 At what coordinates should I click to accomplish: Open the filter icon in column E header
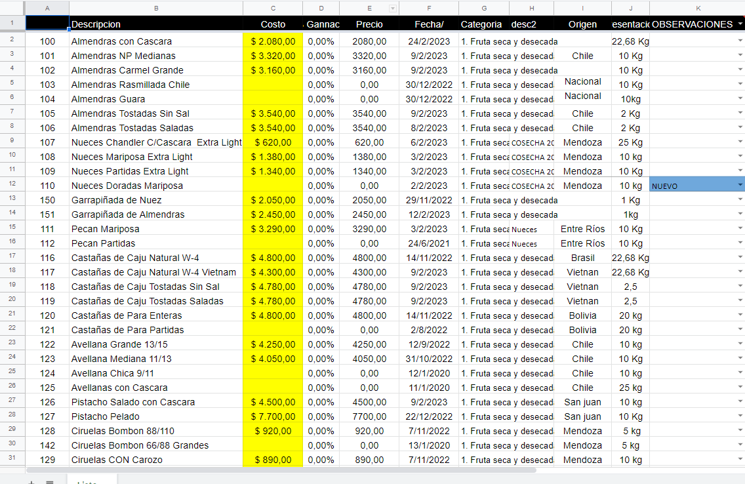tap(392, 9)
